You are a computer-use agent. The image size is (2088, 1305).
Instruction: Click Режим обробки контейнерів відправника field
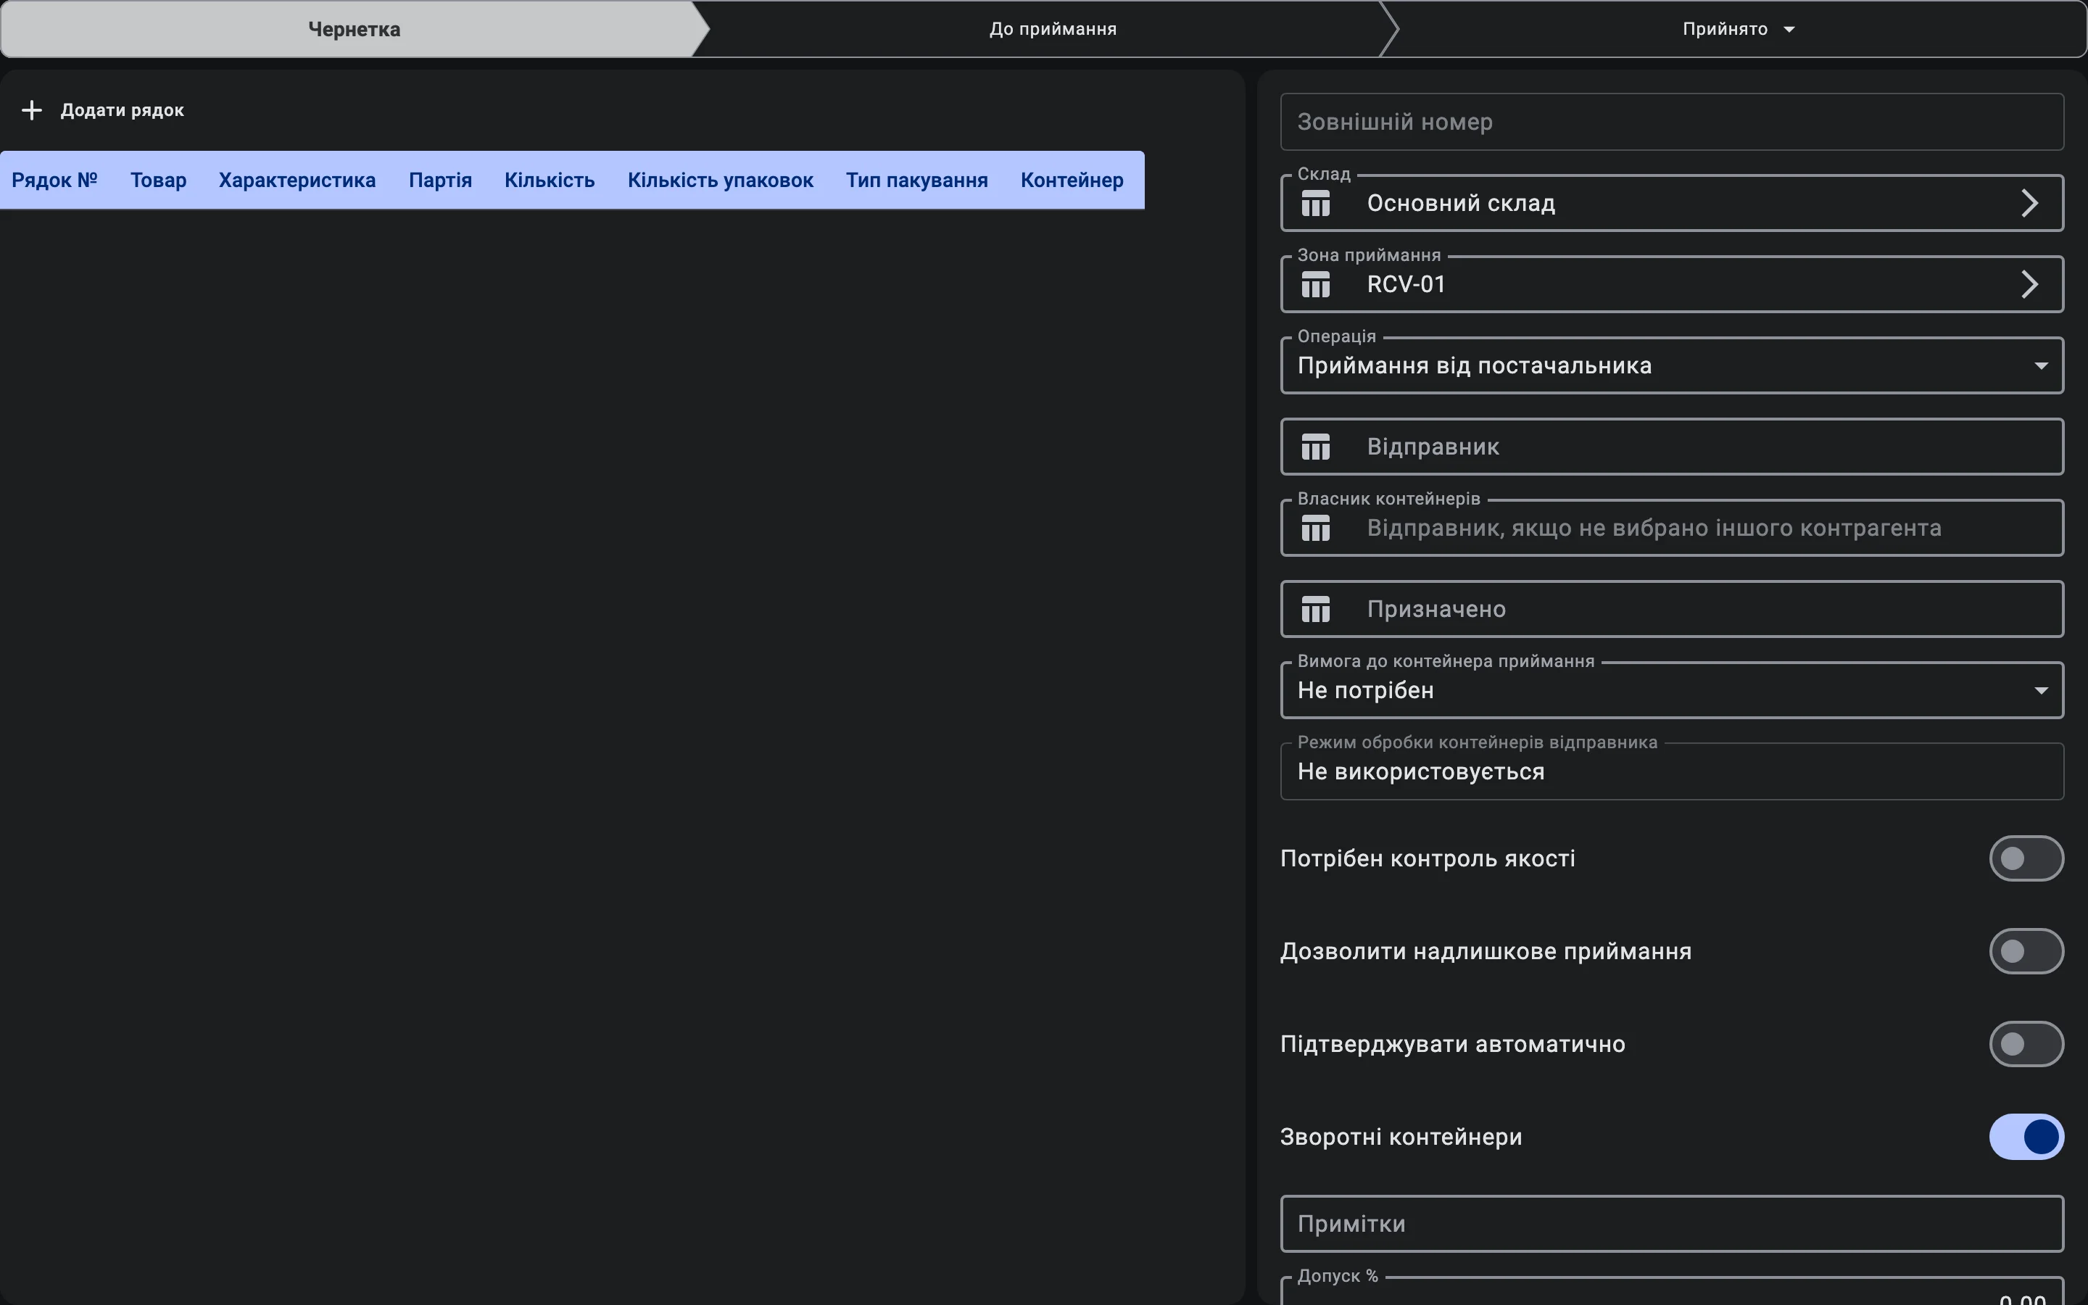[1671, 771]
